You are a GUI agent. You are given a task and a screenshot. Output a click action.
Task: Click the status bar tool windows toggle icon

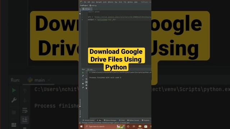[x=80, y=123]
